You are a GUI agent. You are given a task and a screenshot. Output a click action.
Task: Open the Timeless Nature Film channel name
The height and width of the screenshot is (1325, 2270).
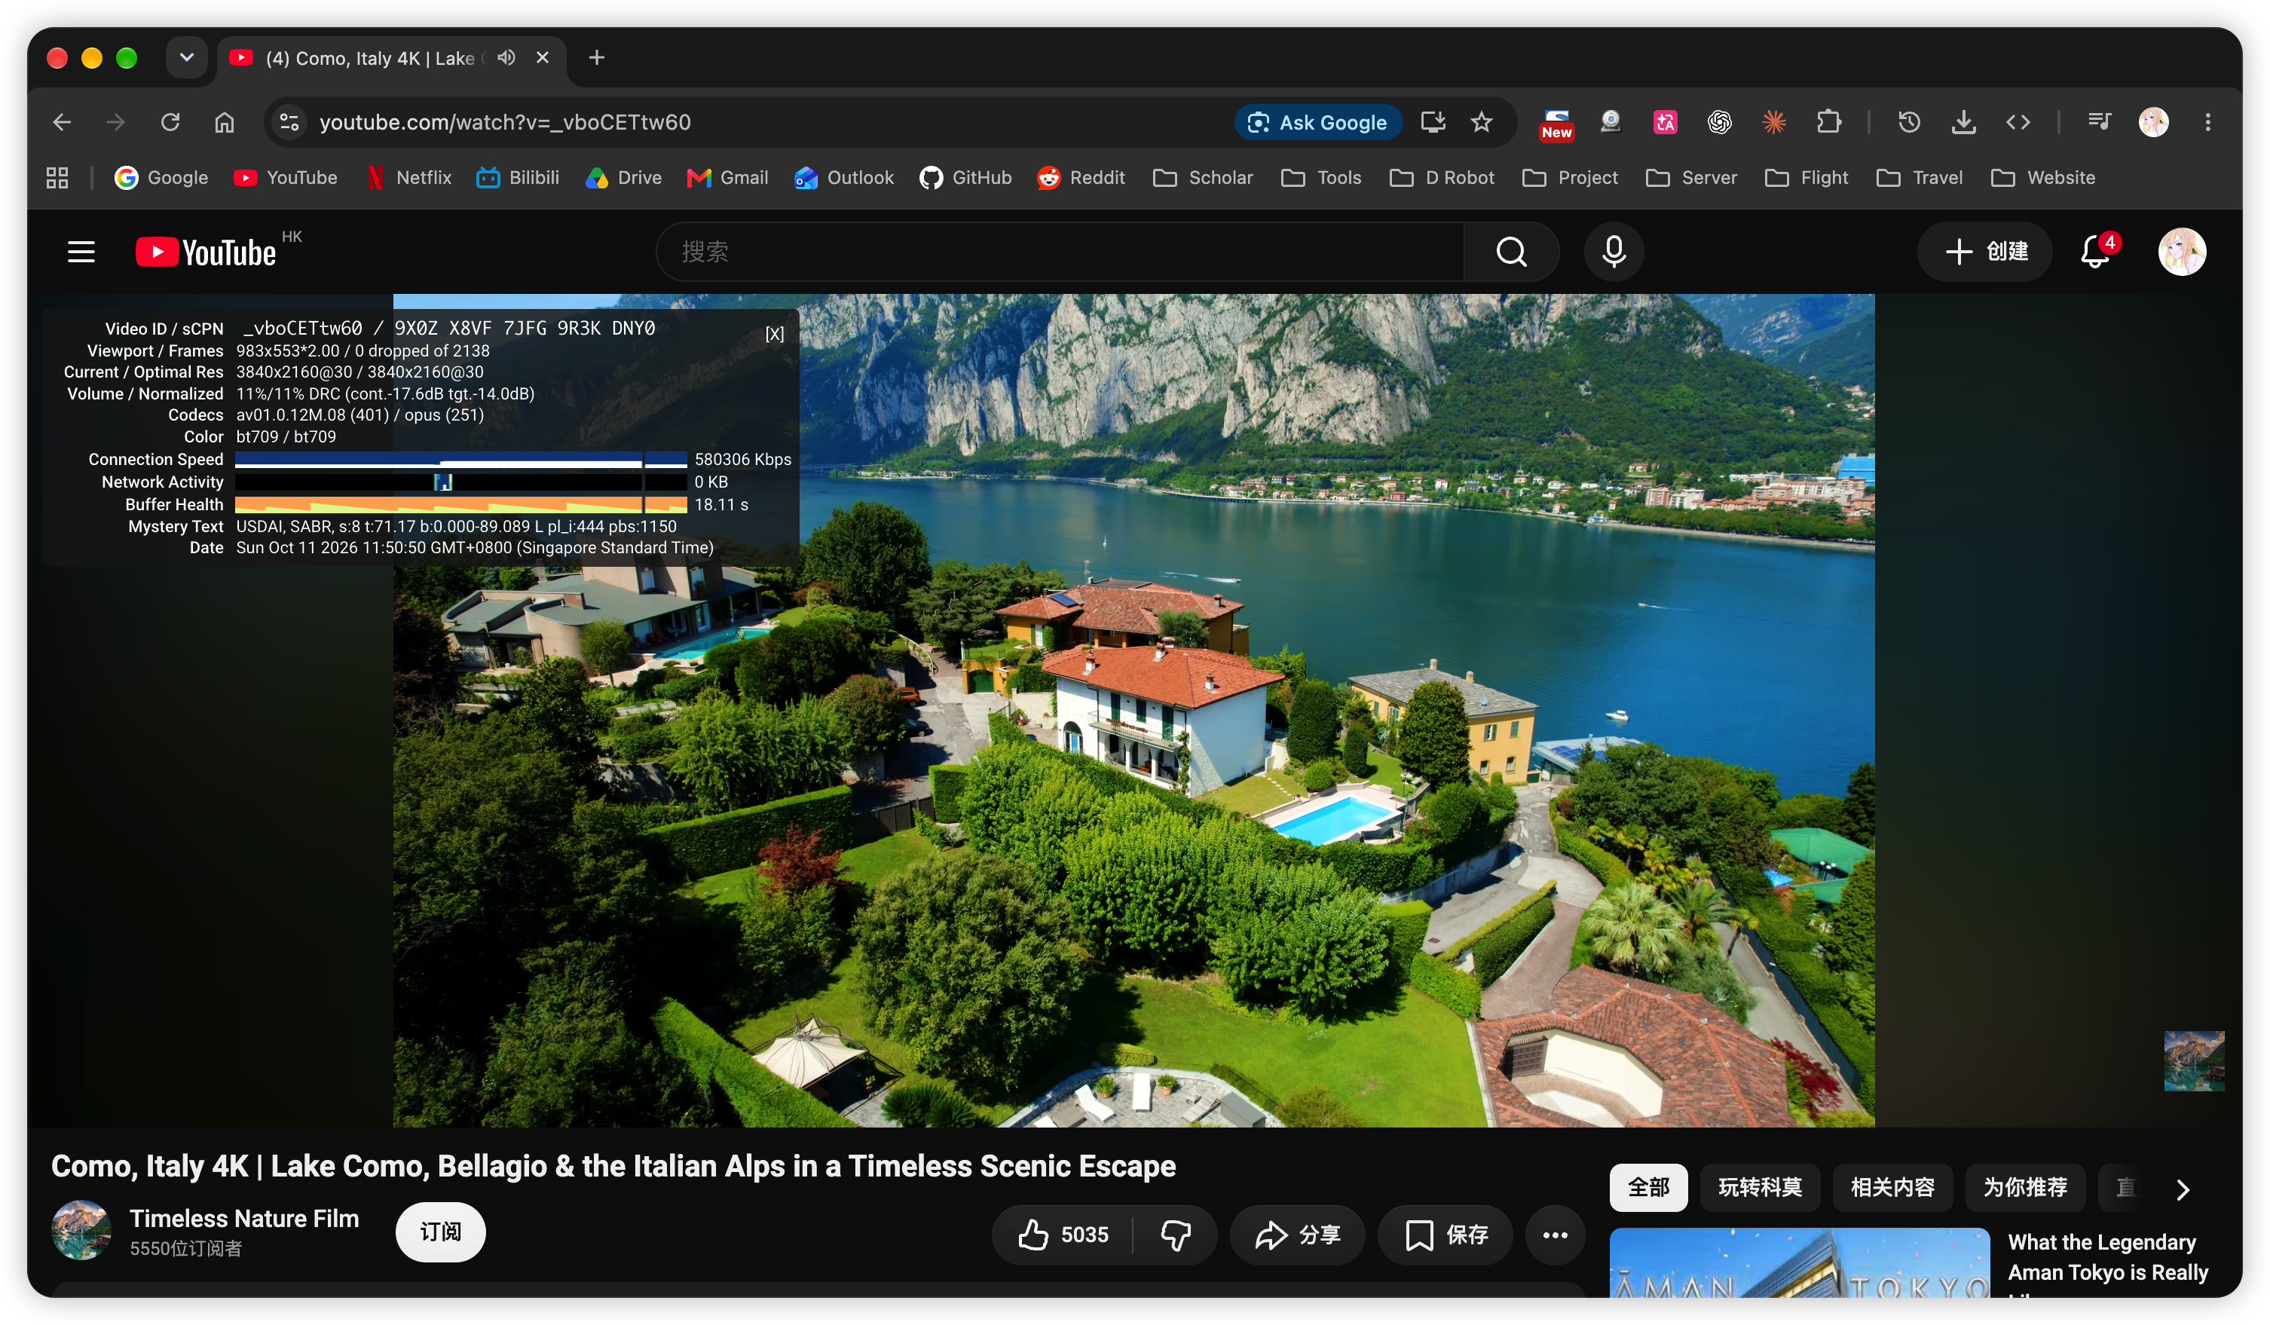[x=244, y=1218]
